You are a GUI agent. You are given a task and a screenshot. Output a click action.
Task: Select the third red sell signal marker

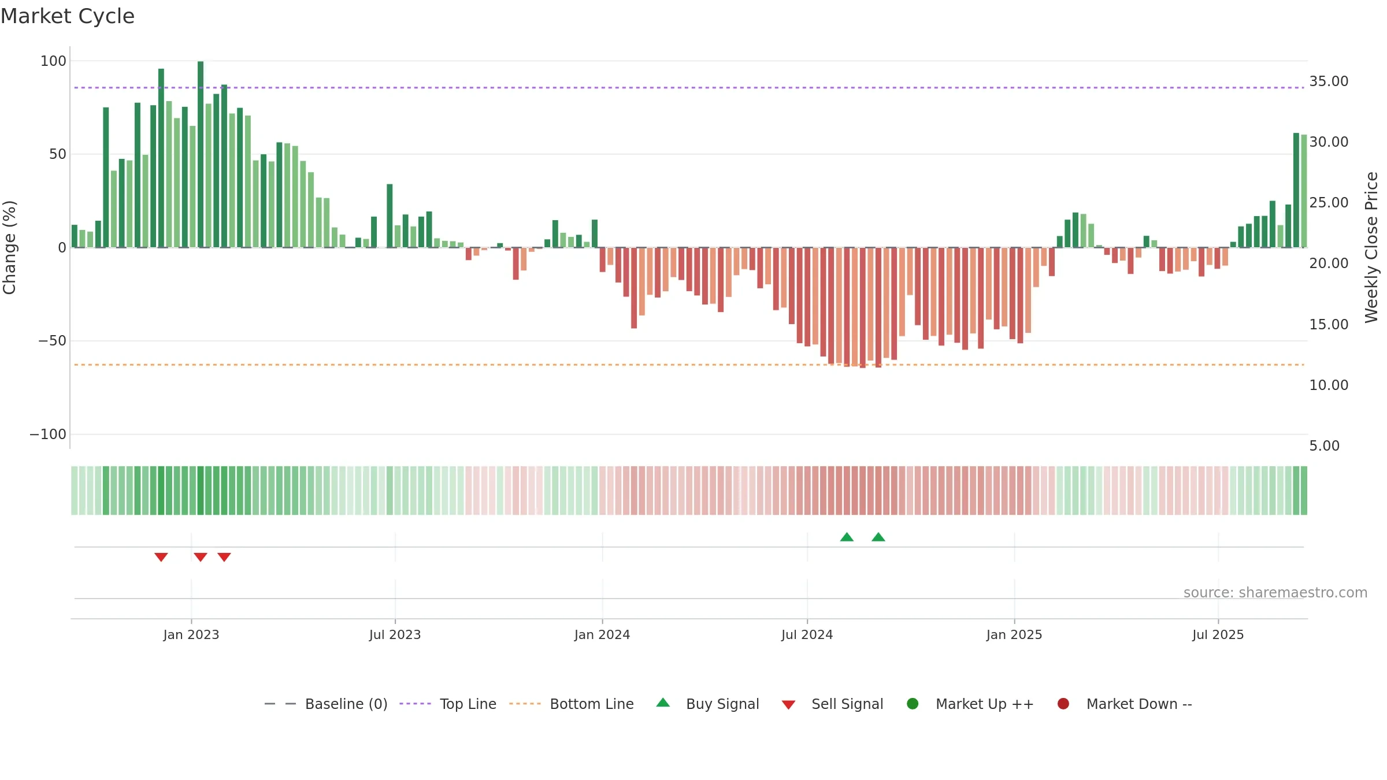(224, 557)
